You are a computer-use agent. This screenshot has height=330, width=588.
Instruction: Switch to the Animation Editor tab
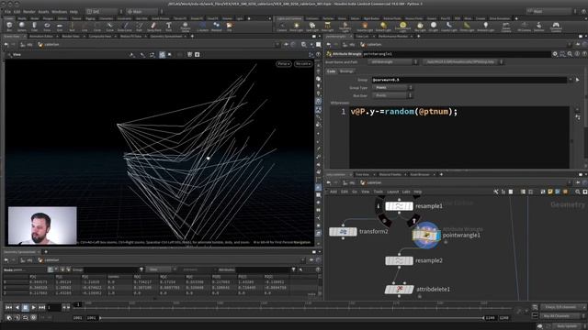(x=41, y=37)
